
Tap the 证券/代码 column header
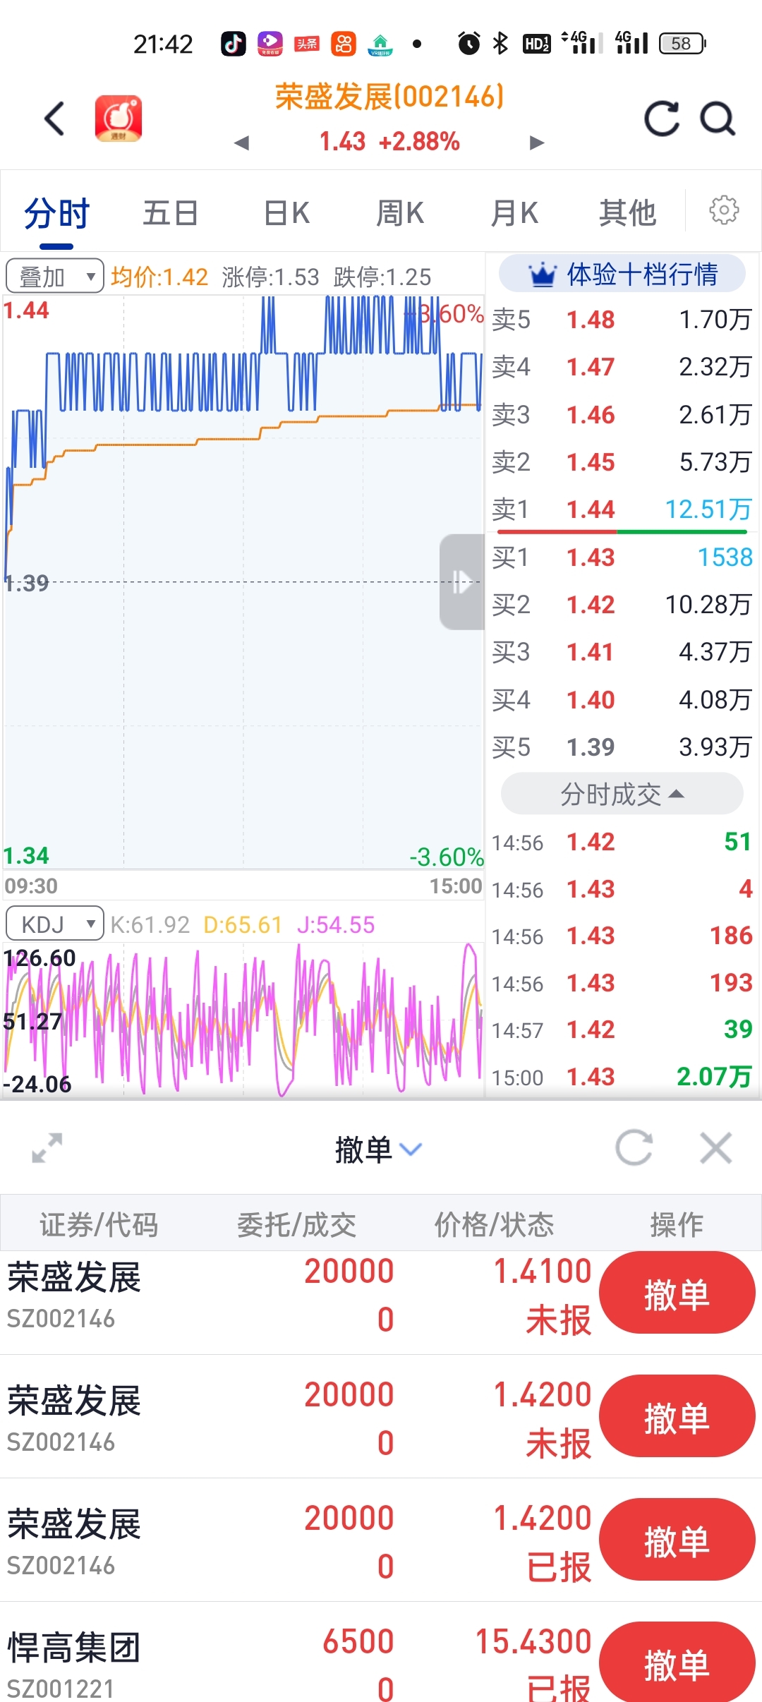(x=99, y=1225)
